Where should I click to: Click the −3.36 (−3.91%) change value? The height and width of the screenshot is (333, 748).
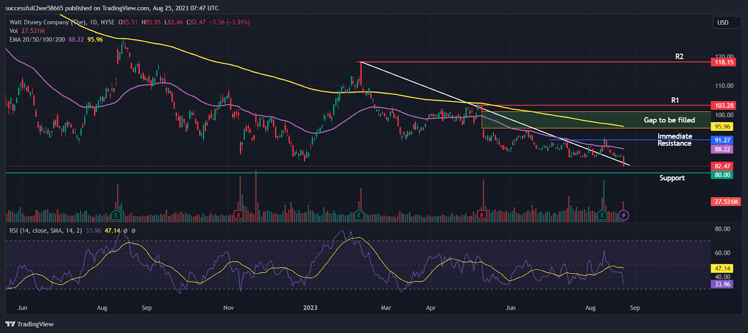coord(230,22)
